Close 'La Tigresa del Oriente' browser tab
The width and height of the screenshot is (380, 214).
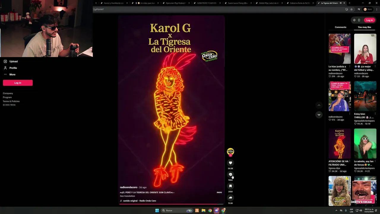coord(344,3)
